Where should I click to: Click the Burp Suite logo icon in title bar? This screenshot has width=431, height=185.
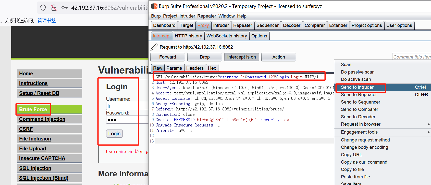154,6
